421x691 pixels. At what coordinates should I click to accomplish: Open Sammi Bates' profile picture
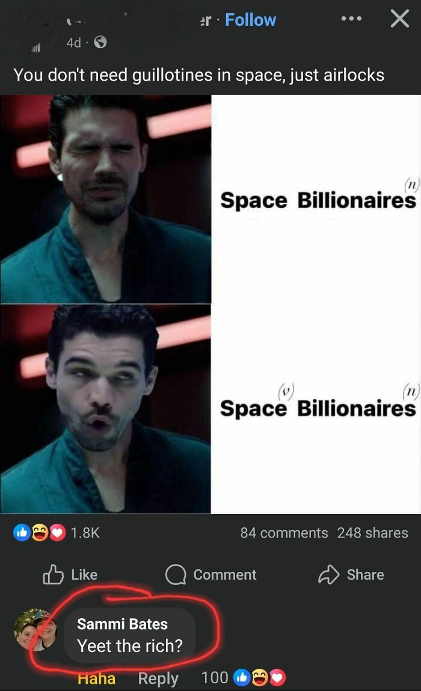tap(35, 630)
